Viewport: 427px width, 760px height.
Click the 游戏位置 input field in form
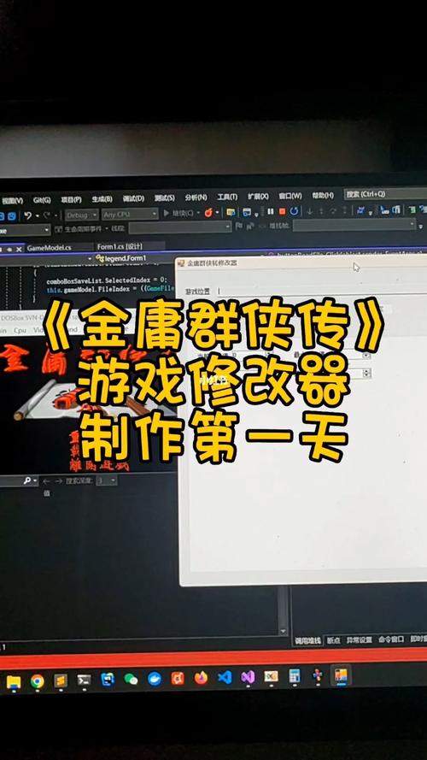321,291
